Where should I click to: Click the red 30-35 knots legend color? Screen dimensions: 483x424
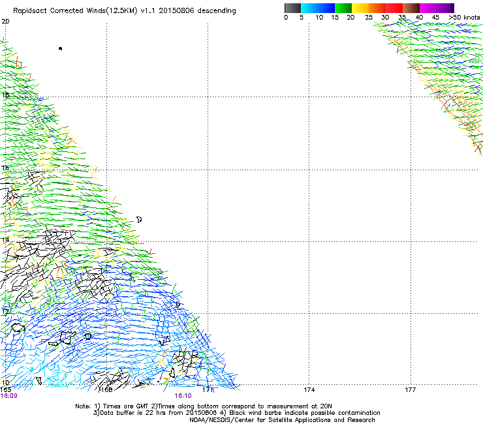pos(394,8)
